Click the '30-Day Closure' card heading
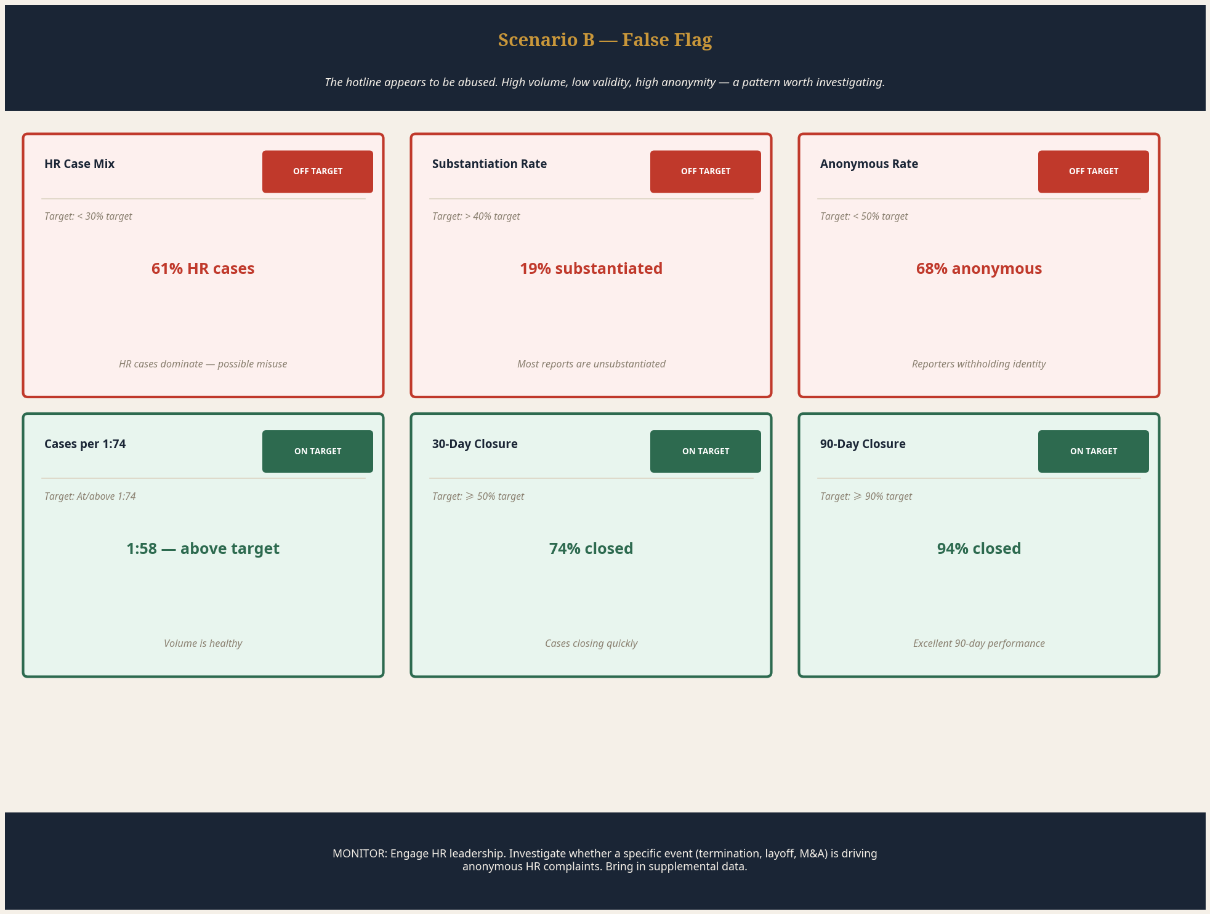 point(475,444)
